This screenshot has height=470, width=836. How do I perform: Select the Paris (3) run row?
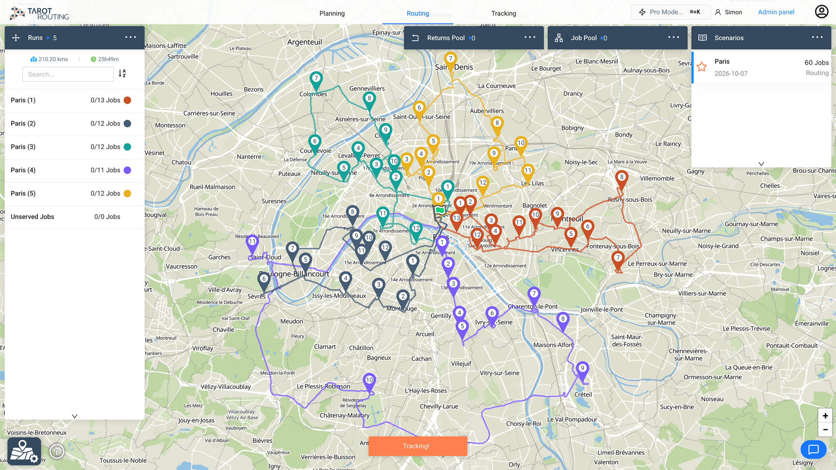click(75, 147)
